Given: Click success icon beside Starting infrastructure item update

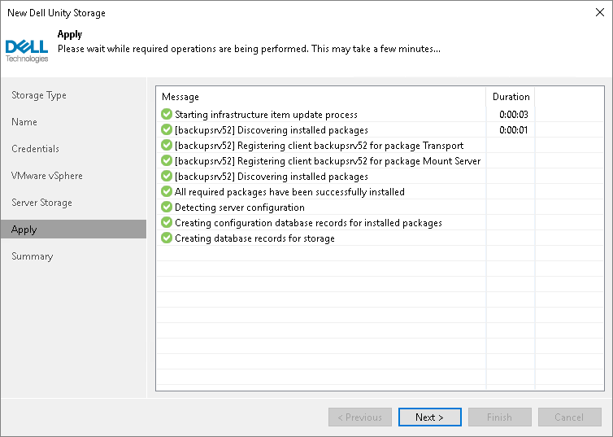Looking at the screenshot, I should coord(167,114).
